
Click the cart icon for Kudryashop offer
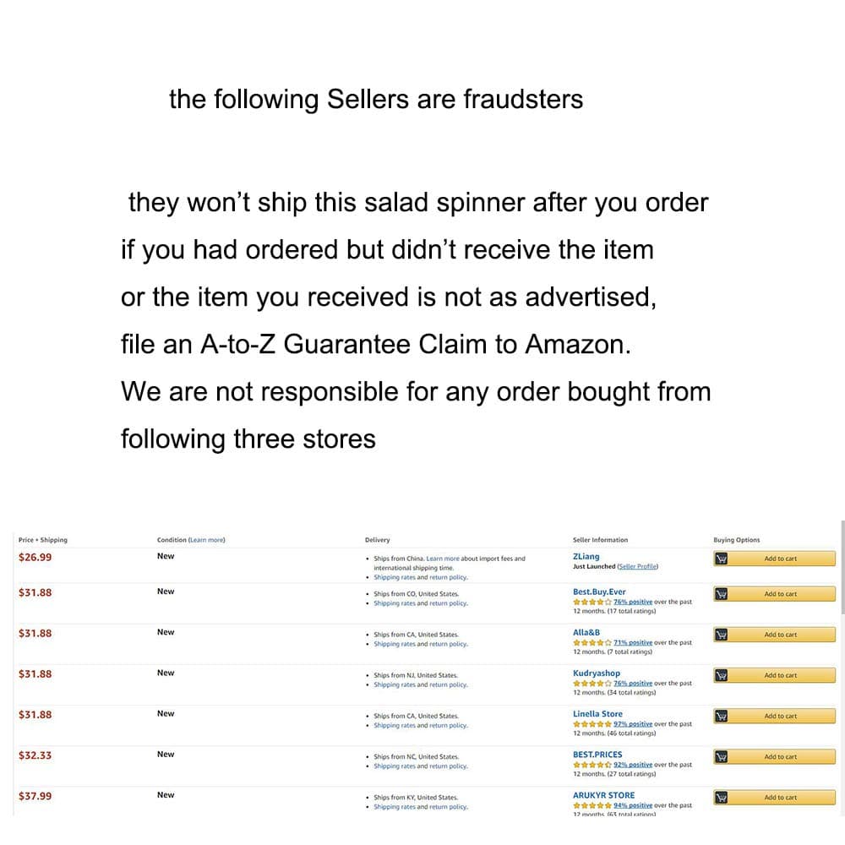point(721,675)
